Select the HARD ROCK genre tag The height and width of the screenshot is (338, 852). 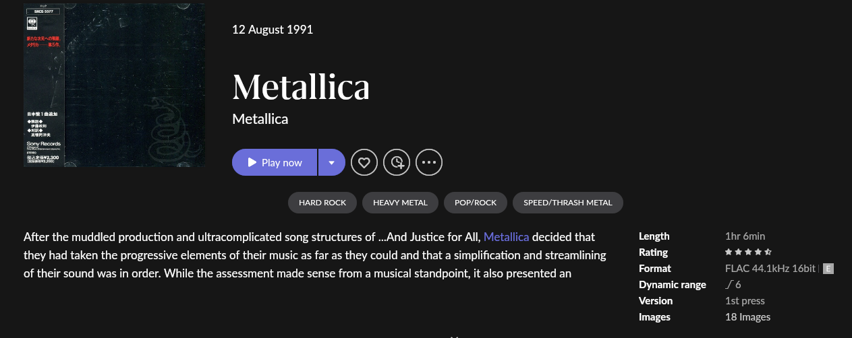click(322, 203)
